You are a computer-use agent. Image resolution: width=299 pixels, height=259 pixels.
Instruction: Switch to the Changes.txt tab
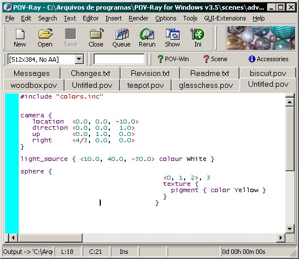point(91,73)
